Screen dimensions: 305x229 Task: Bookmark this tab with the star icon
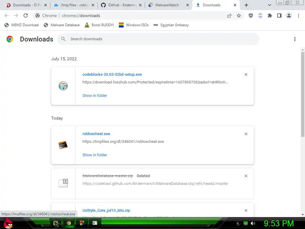pos(239,16)
